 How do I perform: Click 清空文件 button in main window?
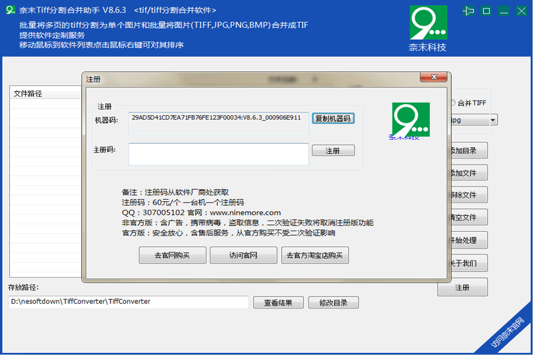pyautogui.click(x=468, y=217)
